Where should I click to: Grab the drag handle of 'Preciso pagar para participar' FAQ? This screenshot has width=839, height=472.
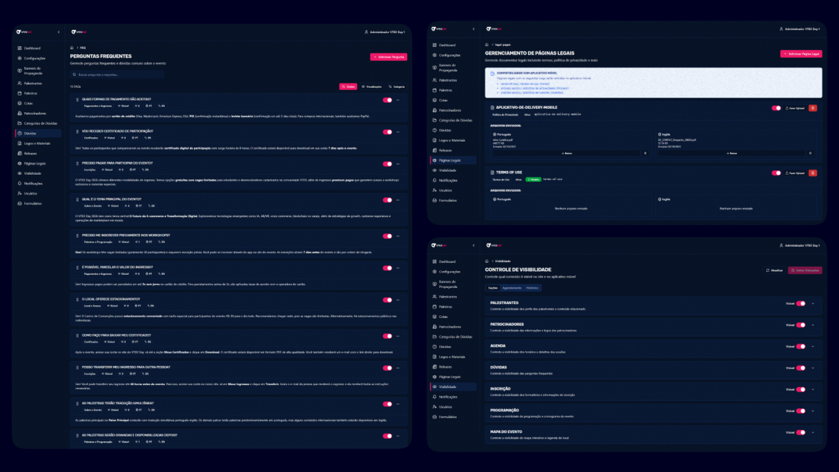click(x=78, y=164)
